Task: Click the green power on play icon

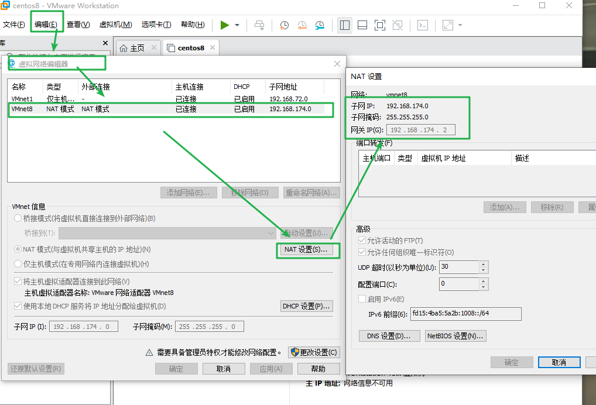Action: (225, 25)
